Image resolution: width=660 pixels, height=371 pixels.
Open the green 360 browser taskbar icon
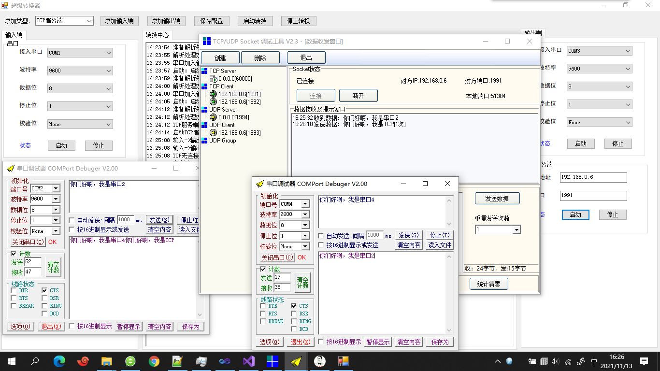(x=130, y=361)
